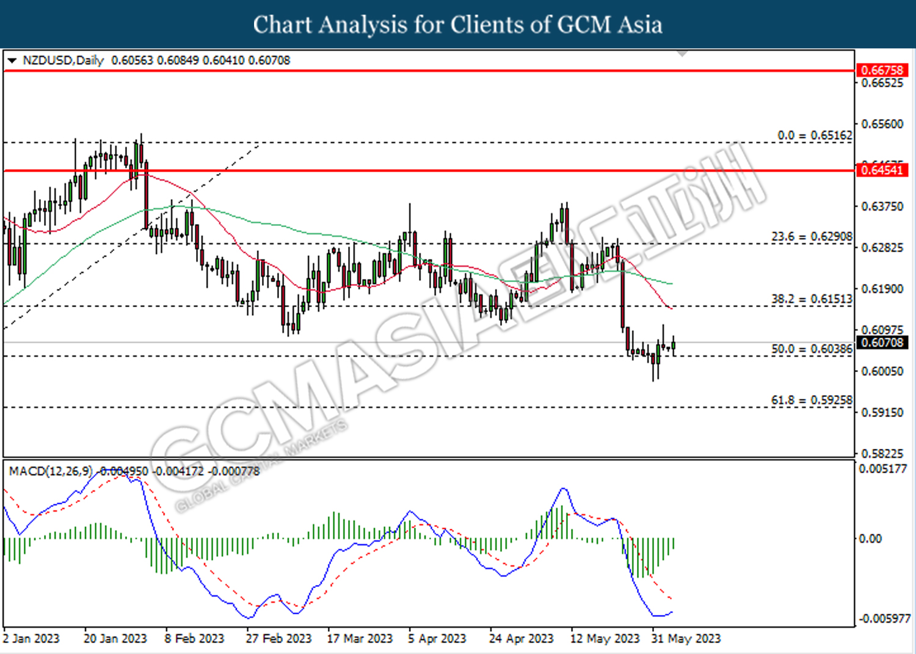Image resolution: width=916 pixels, height=654 pixels.
Task: Click the MACD scale value -0.005977
Action: pos(885,619)
